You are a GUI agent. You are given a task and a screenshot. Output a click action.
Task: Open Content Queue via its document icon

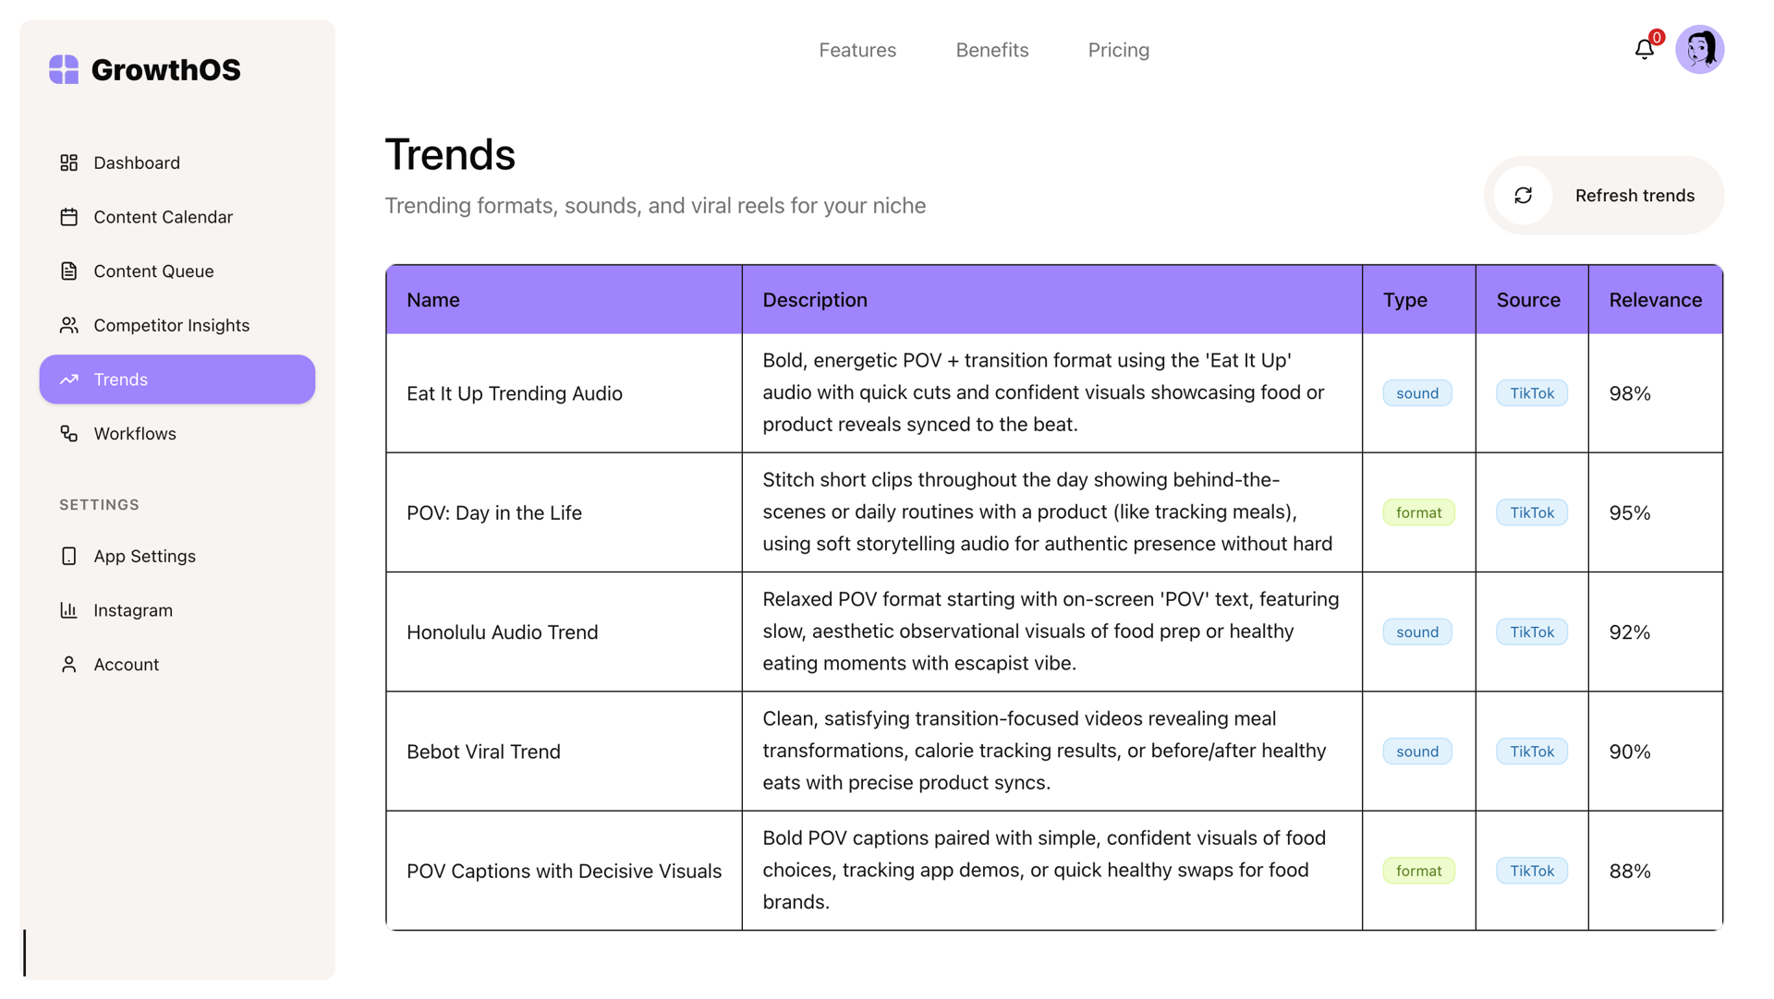point(69,271)
